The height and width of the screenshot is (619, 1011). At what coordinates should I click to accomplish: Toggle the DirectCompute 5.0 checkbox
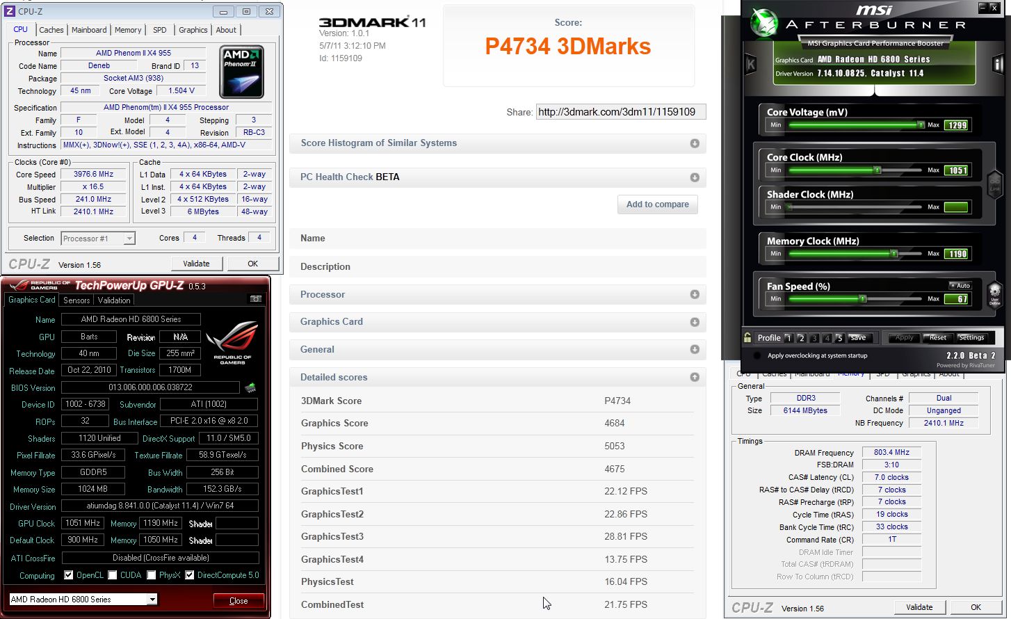[x=189, y=575]
